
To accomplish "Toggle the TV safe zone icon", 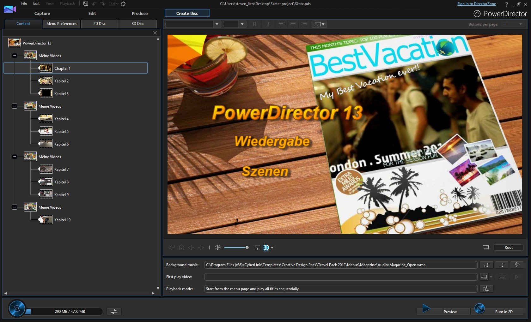I will coord(486,247).
